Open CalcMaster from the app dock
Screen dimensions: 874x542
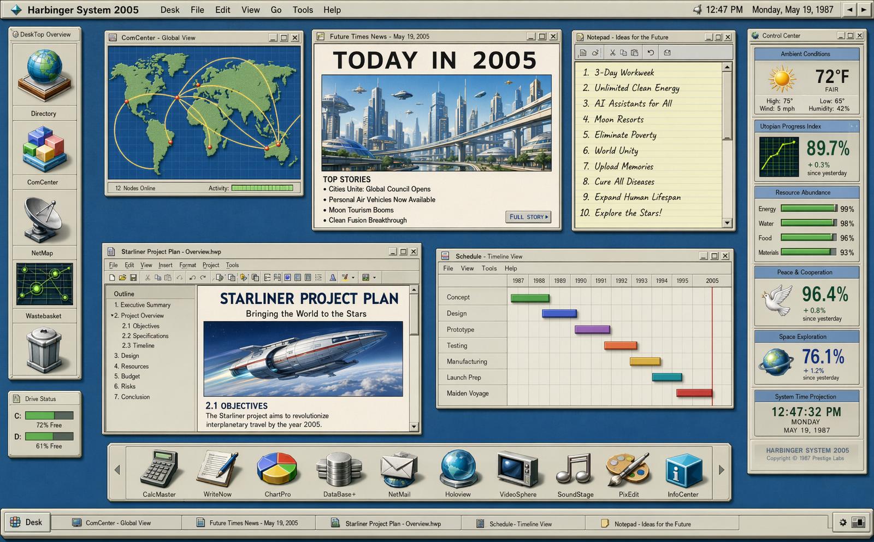point(159,469)
